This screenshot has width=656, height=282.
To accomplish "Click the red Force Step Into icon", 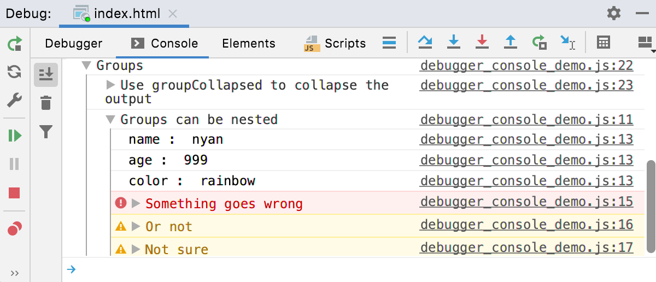I will [x=482, y=42].
